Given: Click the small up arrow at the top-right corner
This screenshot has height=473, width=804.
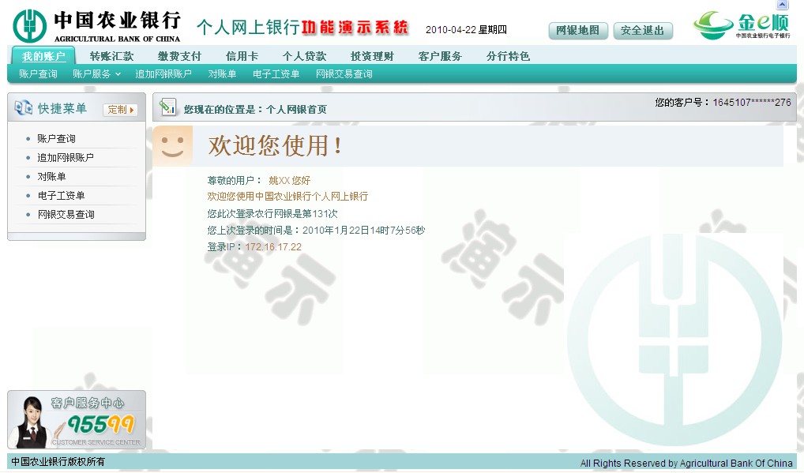Looking at the screenshot, I should [x=782, y=5].
